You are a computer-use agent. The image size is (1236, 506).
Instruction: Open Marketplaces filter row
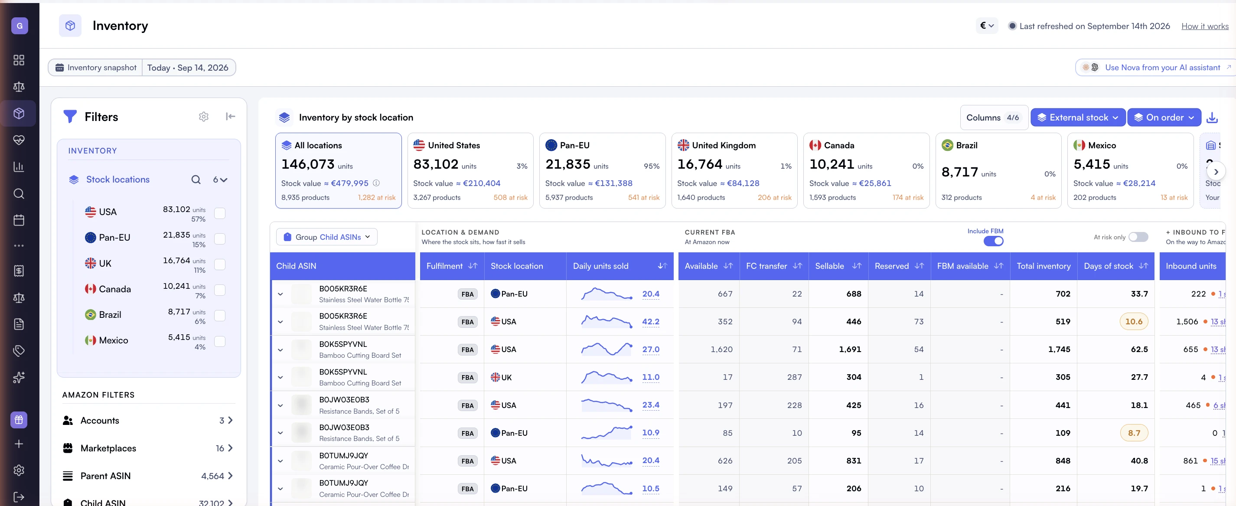pos(148,448)
